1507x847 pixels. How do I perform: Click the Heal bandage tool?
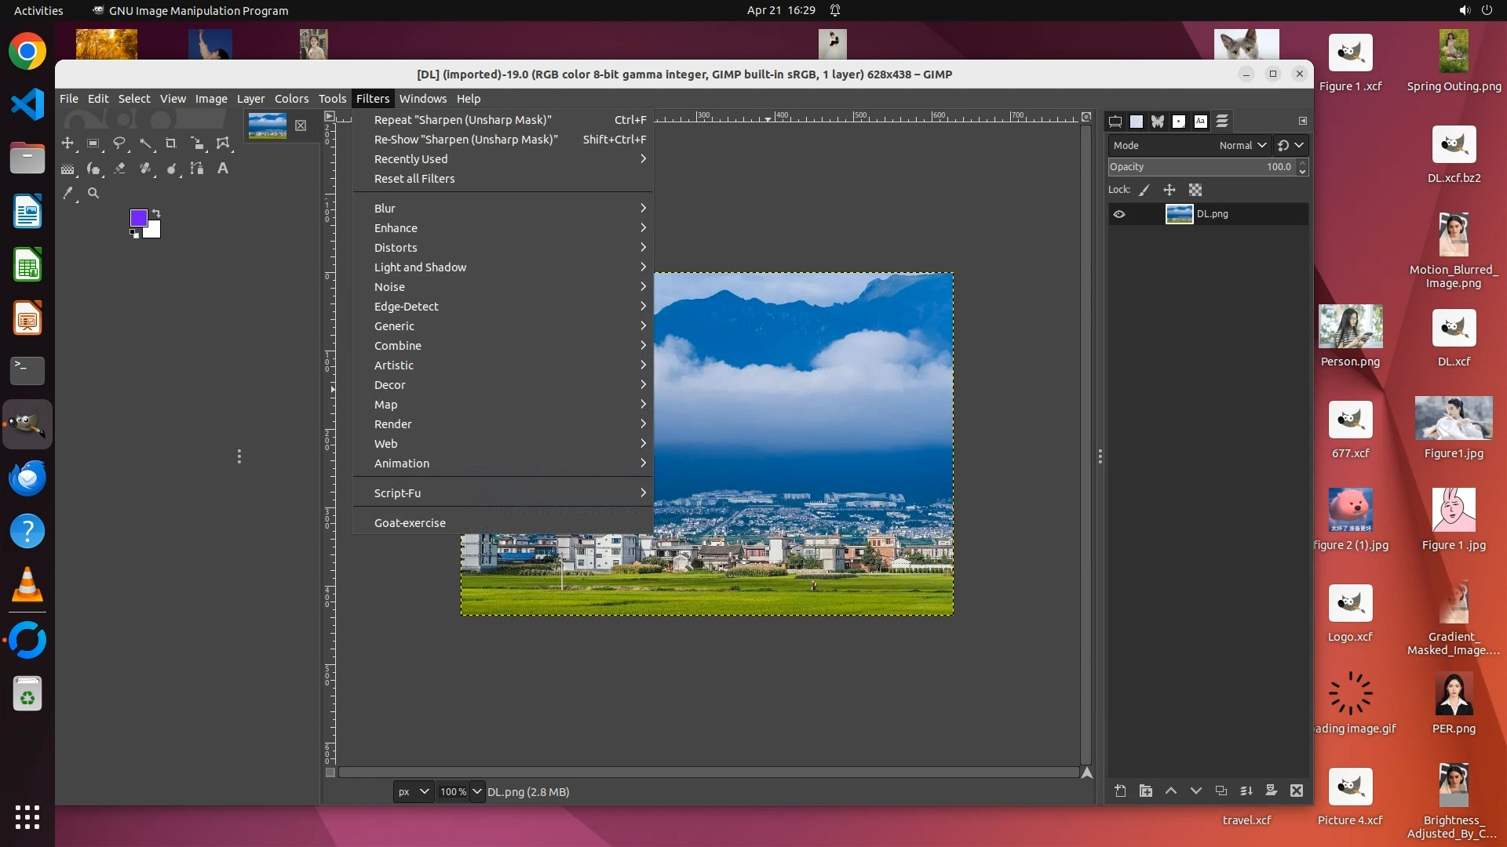pyautogui.click(x=145, y=169)
